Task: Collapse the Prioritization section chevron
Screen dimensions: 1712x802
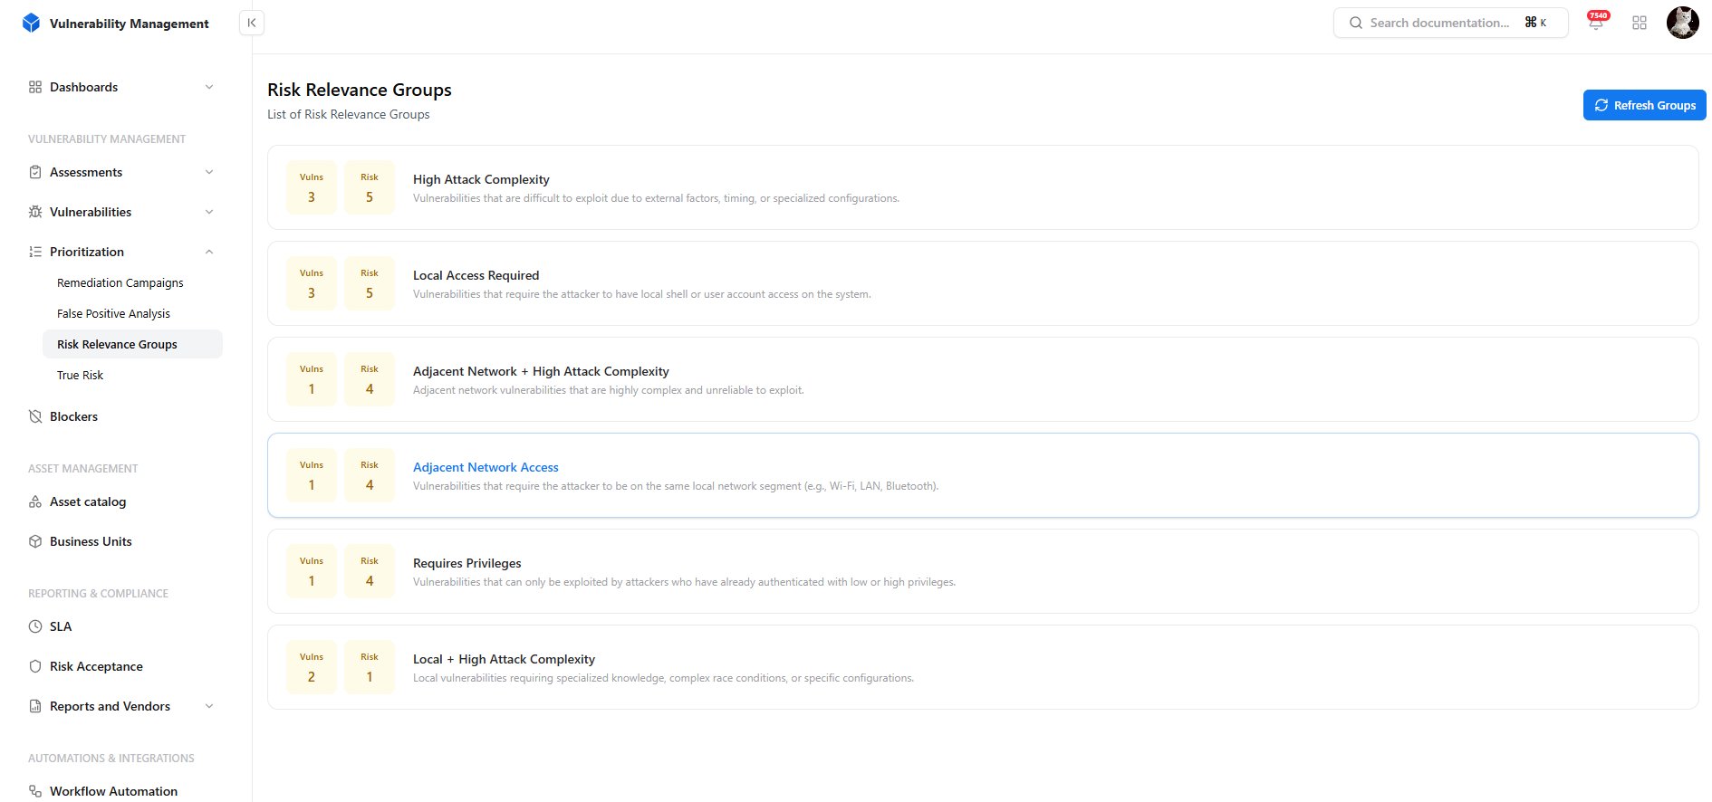Action: (x=209, y=252)
